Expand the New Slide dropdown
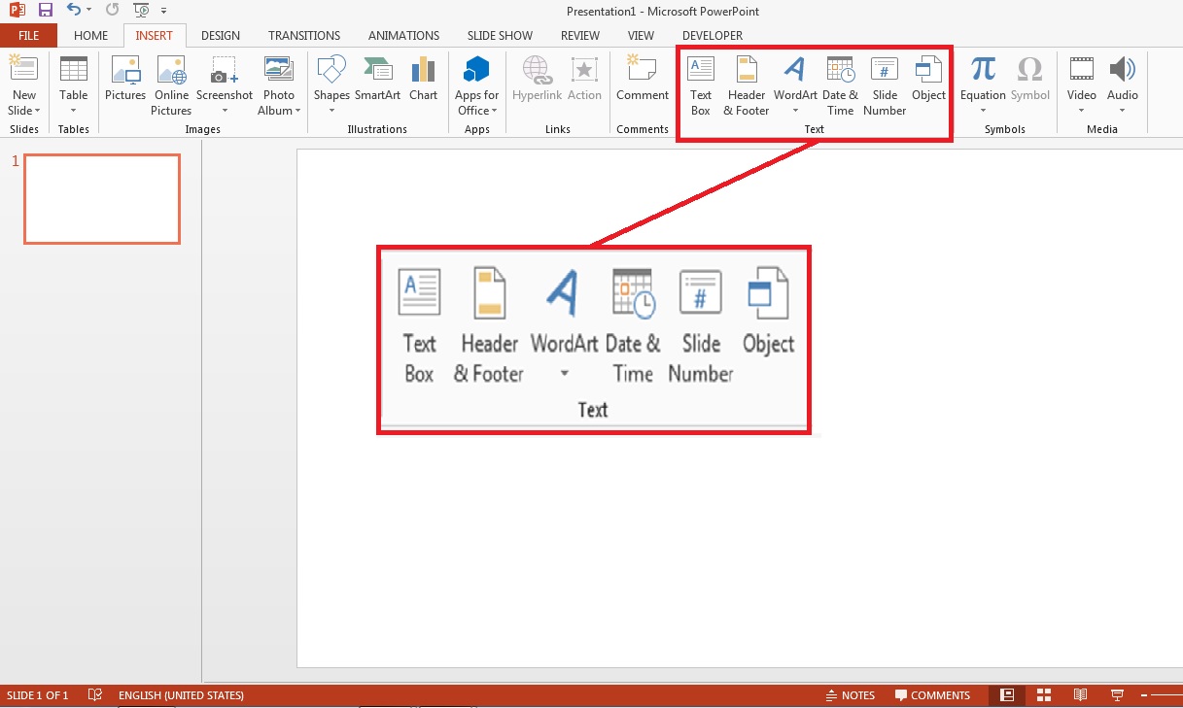Viewport: 1183px width, 708px height. tap(23, 110)
